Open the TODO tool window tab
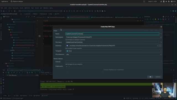Image resolution: width=177 pixels, height=100 pixels. click(x=16, y=96)
